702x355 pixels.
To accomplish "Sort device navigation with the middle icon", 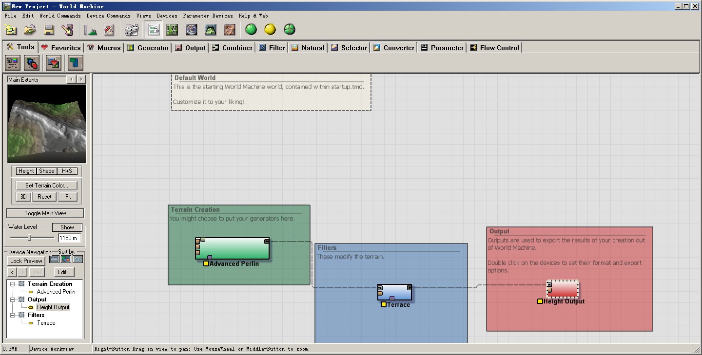I will click(x=66, y=259).
